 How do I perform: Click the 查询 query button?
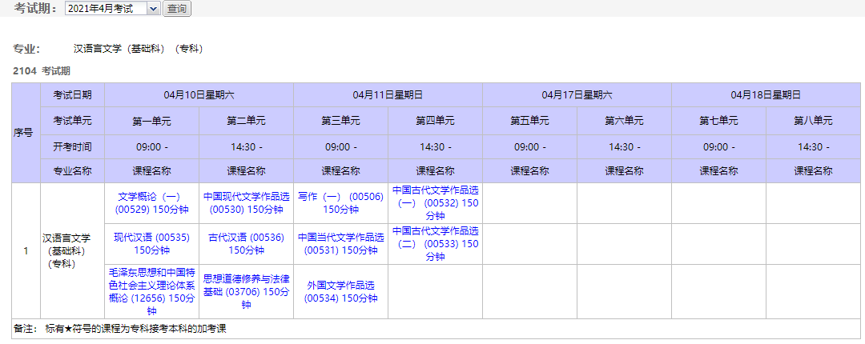(x=176, y=9)
